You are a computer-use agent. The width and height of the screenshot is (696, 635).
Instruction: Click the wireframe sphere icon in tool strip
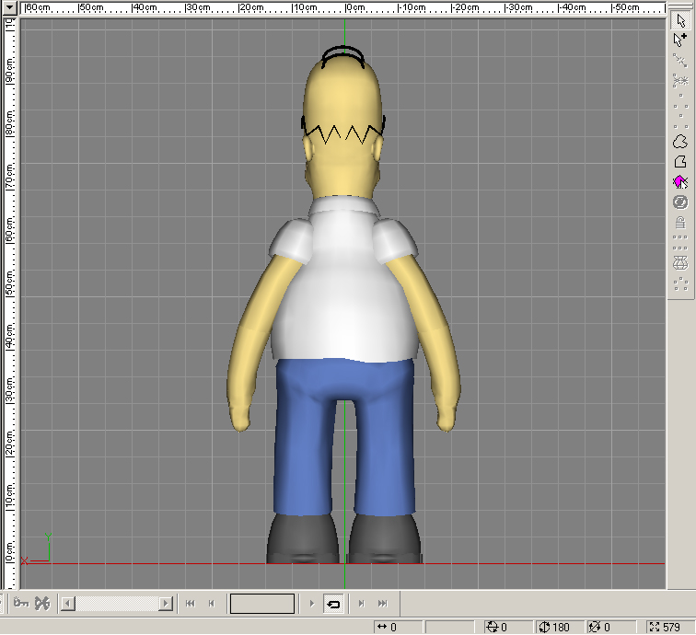click(x=680, y=263)
